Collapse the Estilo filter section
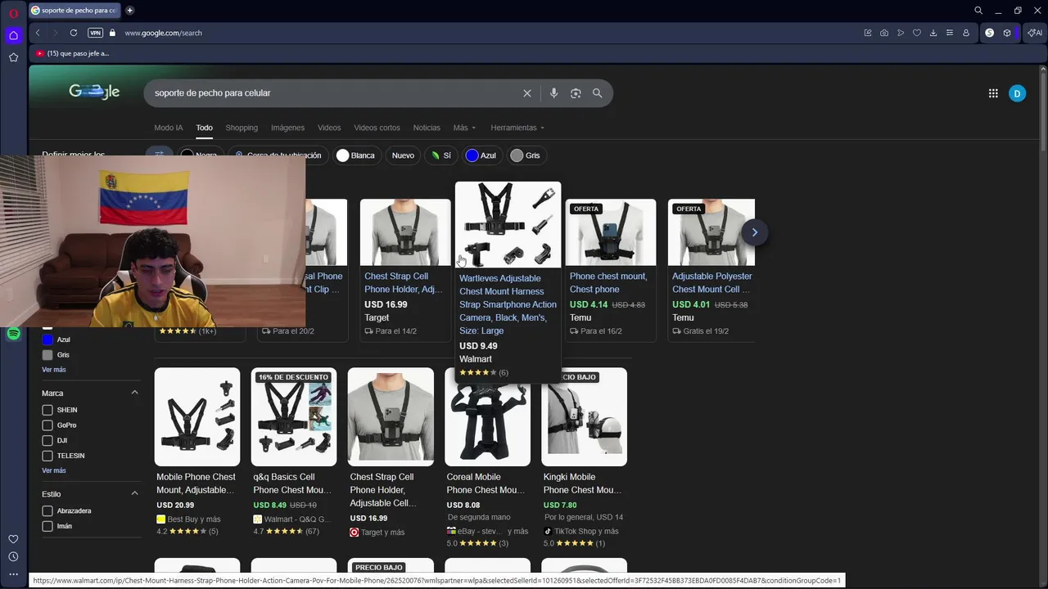This screenshot has width=1048, height=589. point(134,493)
